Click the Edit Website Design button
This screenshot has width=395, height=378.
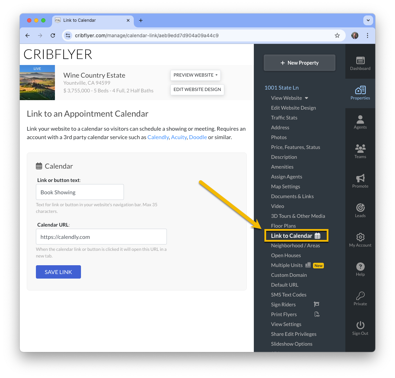(197, 90)
